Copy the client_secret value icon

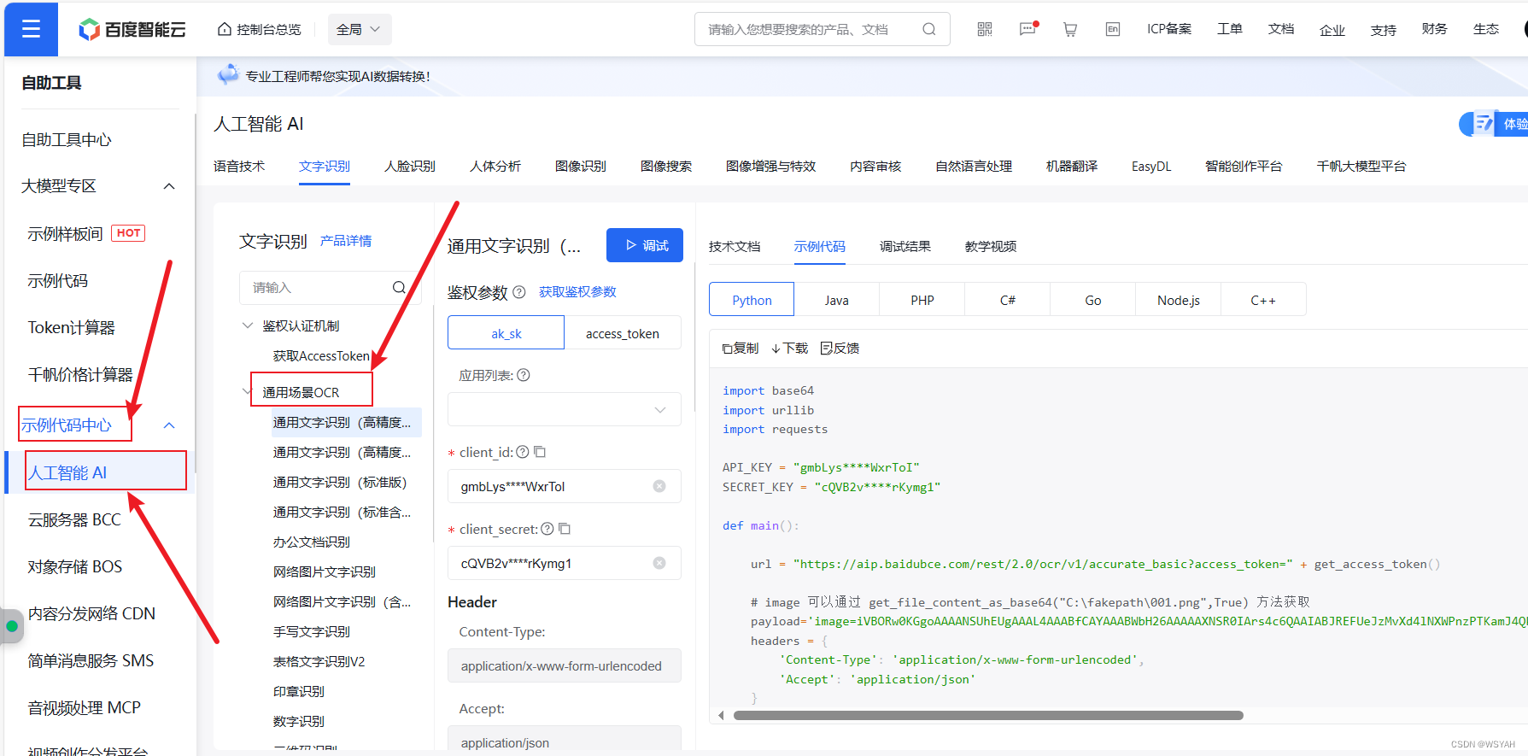565,529
